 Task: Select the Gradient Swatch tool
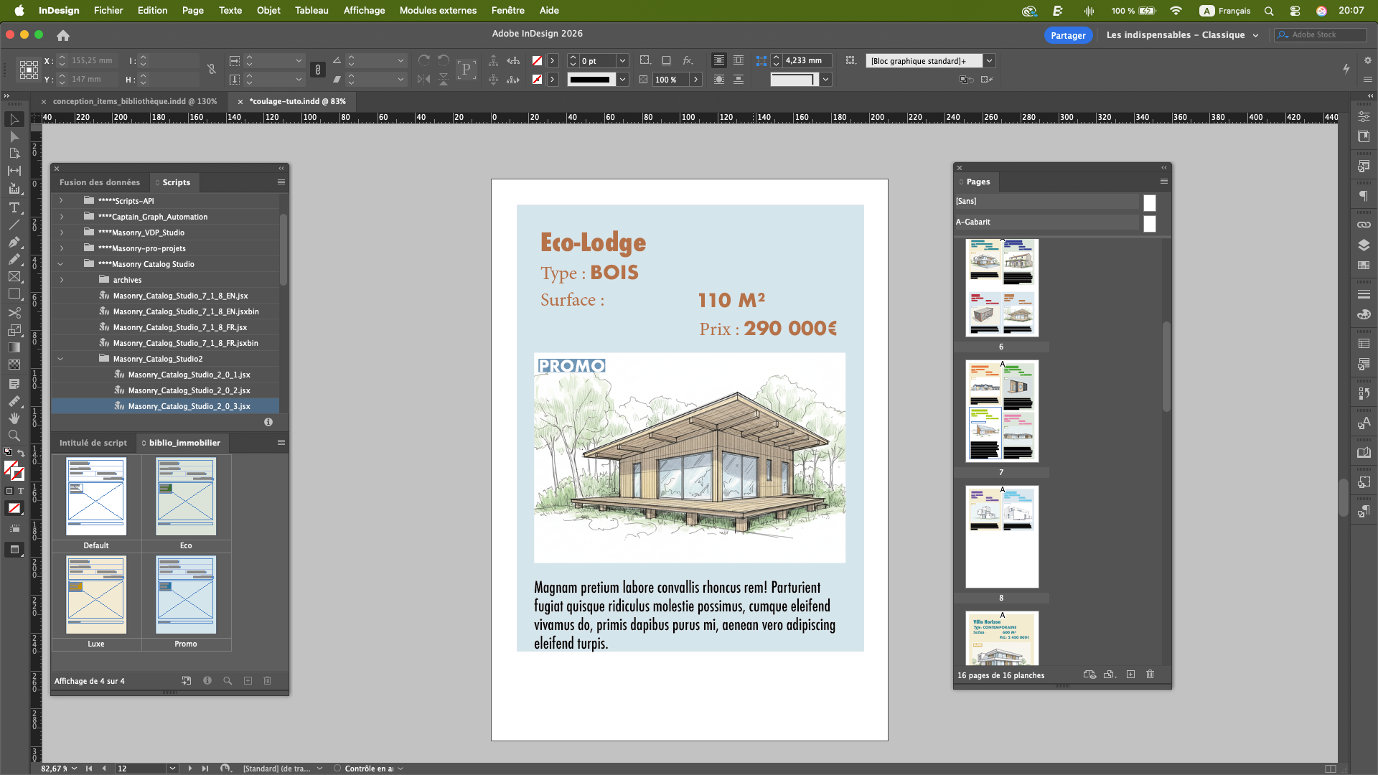tap(14, 347)
